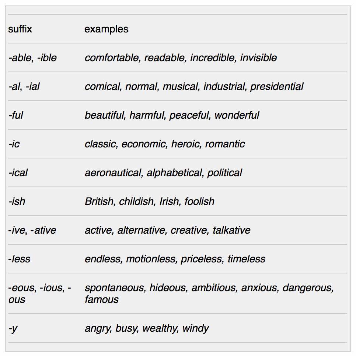The width and height of the screenshot is (356, 356).
Task: Click the "suffix" column header
Action: tap(20, 29)
